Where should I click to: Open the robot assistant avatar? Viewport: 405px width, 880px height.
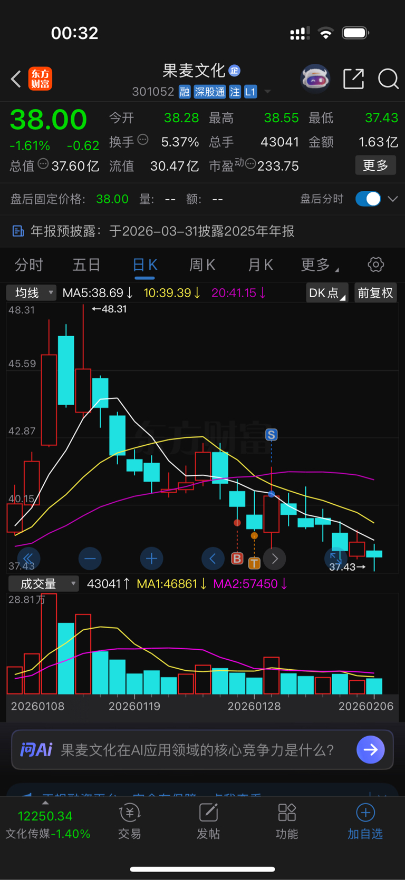(315, 79)
